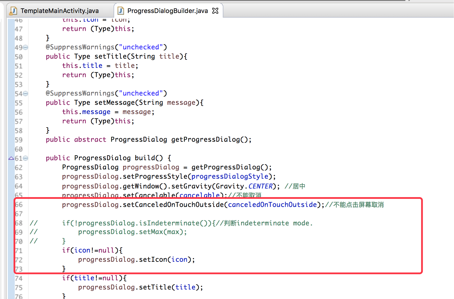Close the ProgressDialogBuilder.java editor tab
The height and width of the screenshot is (299, 454).
tap(215, 11)
